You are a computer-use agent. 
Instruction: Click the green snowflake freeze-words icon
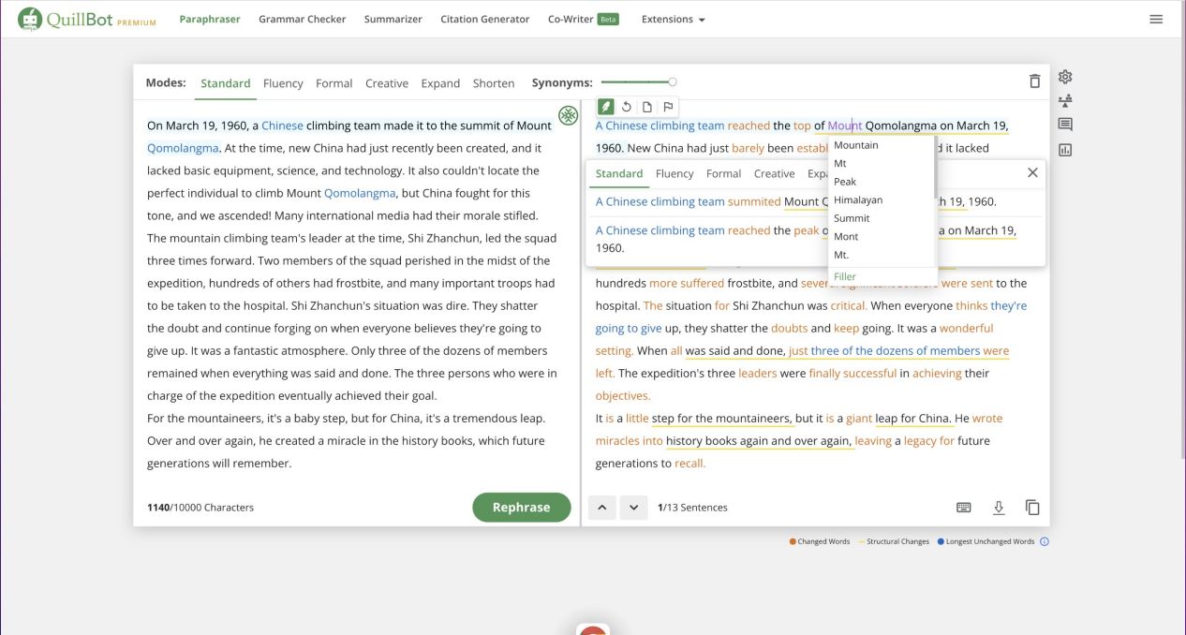pyautogui.click(x=568, y=115)
